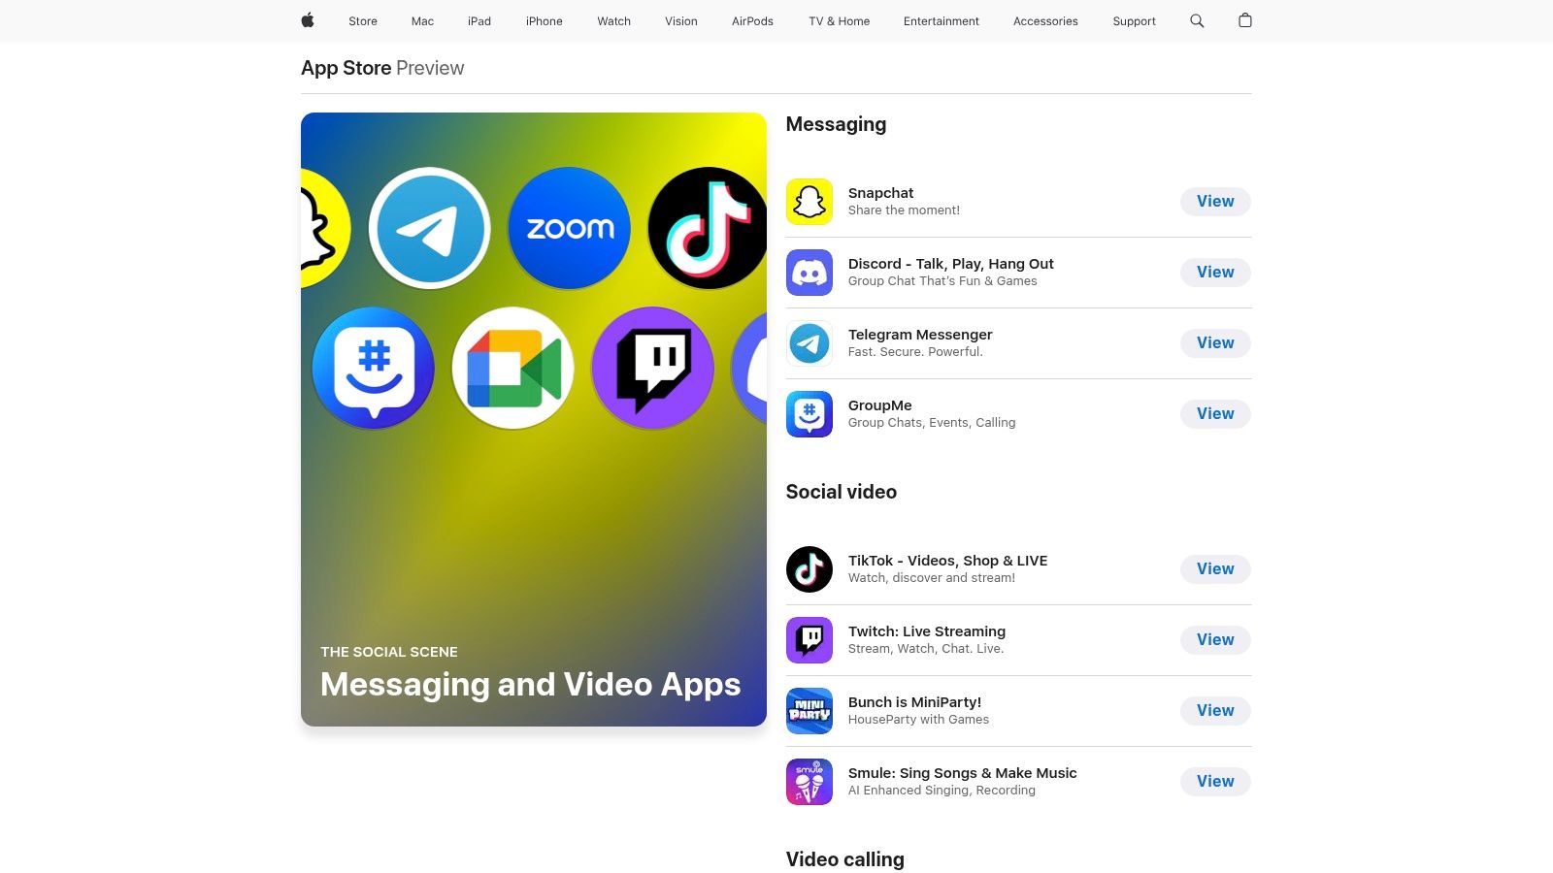Viewport: 1553px width, 873px height.
Task: Click the 'Share the moment!' subtitle
Action: [904, 210]
